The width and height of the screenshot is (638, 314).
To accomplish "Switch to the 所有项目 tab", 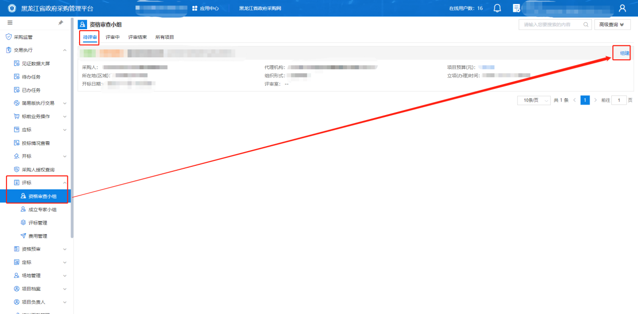I will coord(165,37).
